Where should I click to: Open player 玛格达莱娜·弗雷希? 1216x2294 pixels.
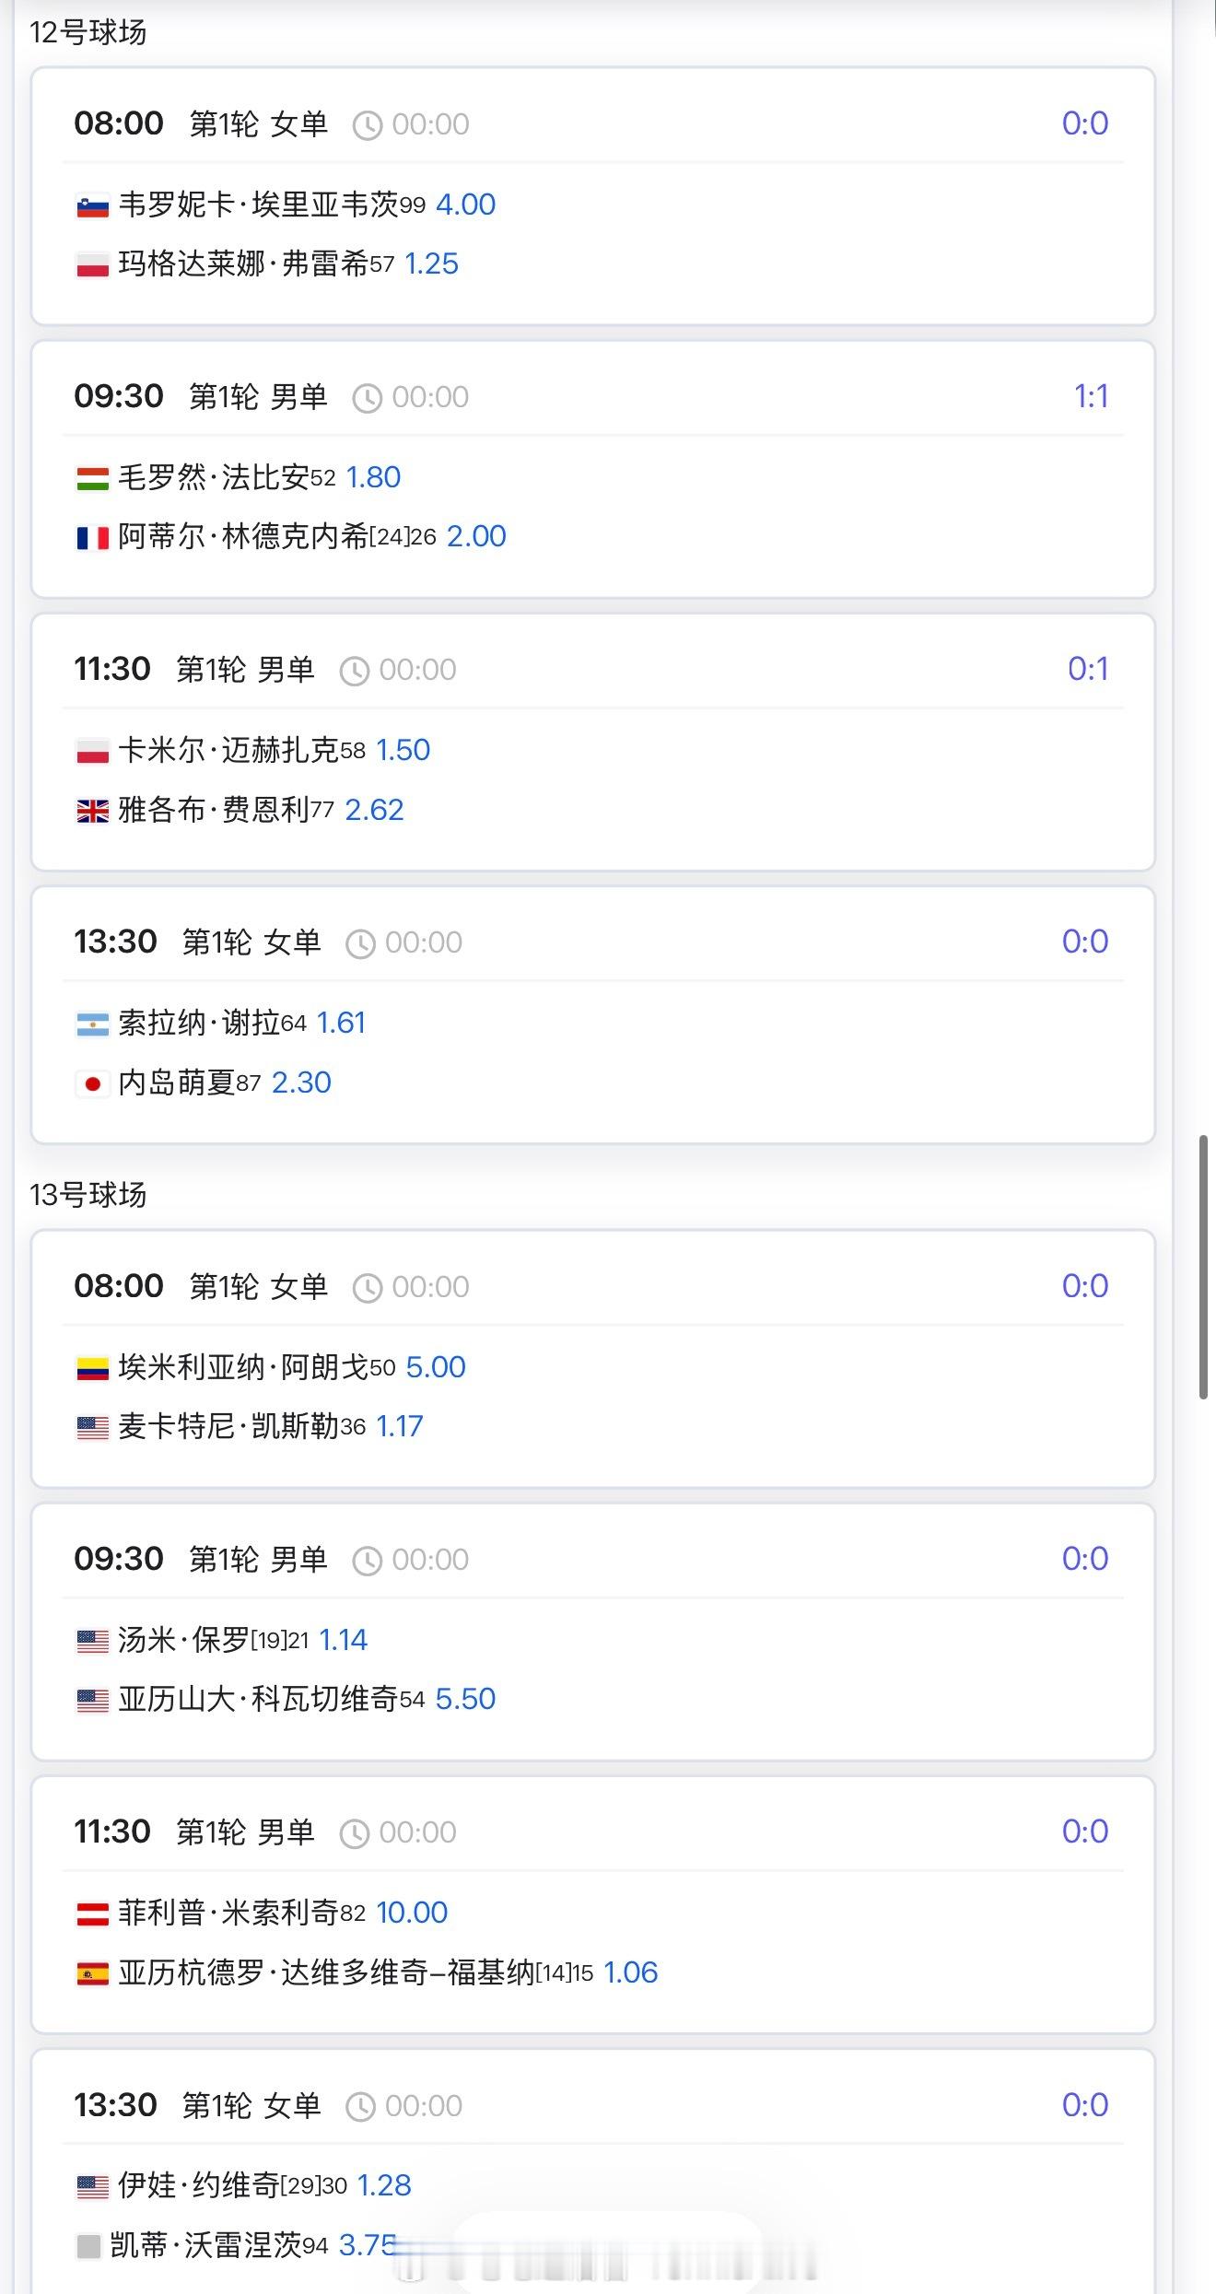click(x=243, y=264)
